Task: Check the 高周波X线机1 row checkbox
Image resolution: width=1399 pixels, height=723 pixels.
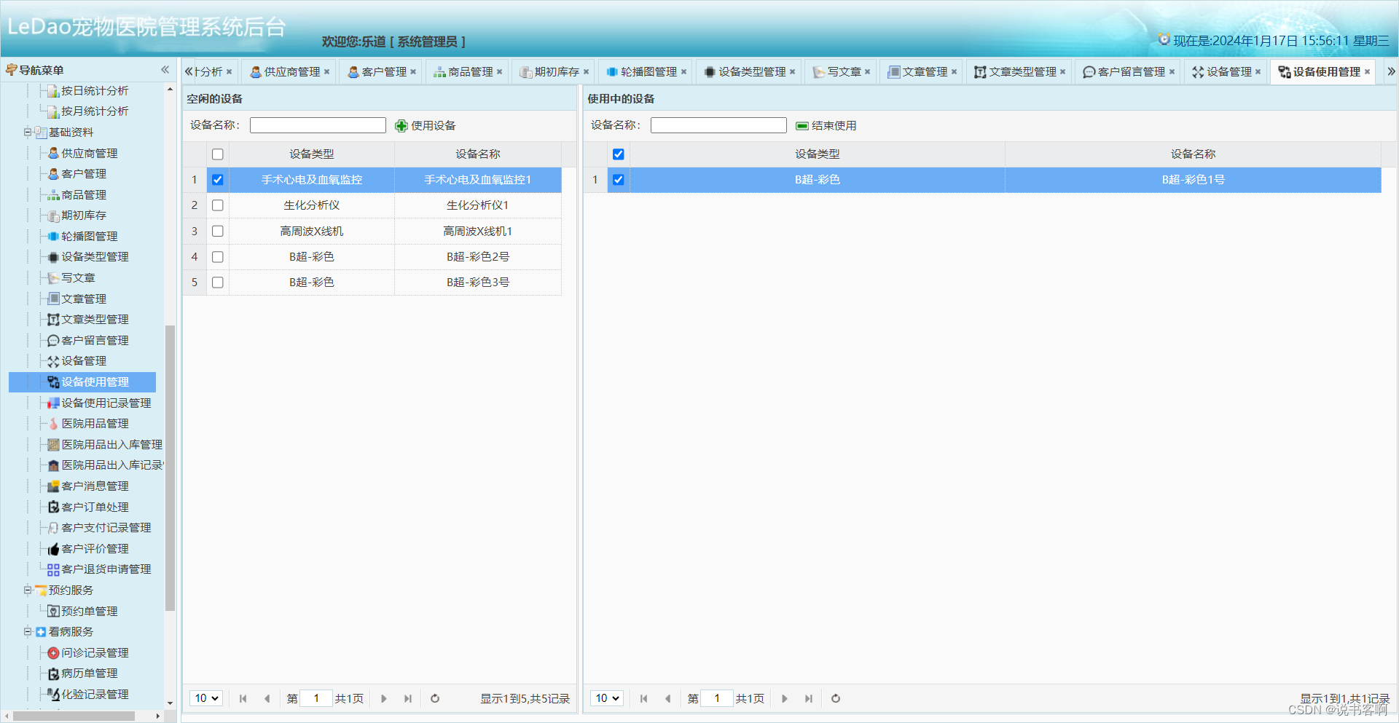Action: [x=217, y=231]
